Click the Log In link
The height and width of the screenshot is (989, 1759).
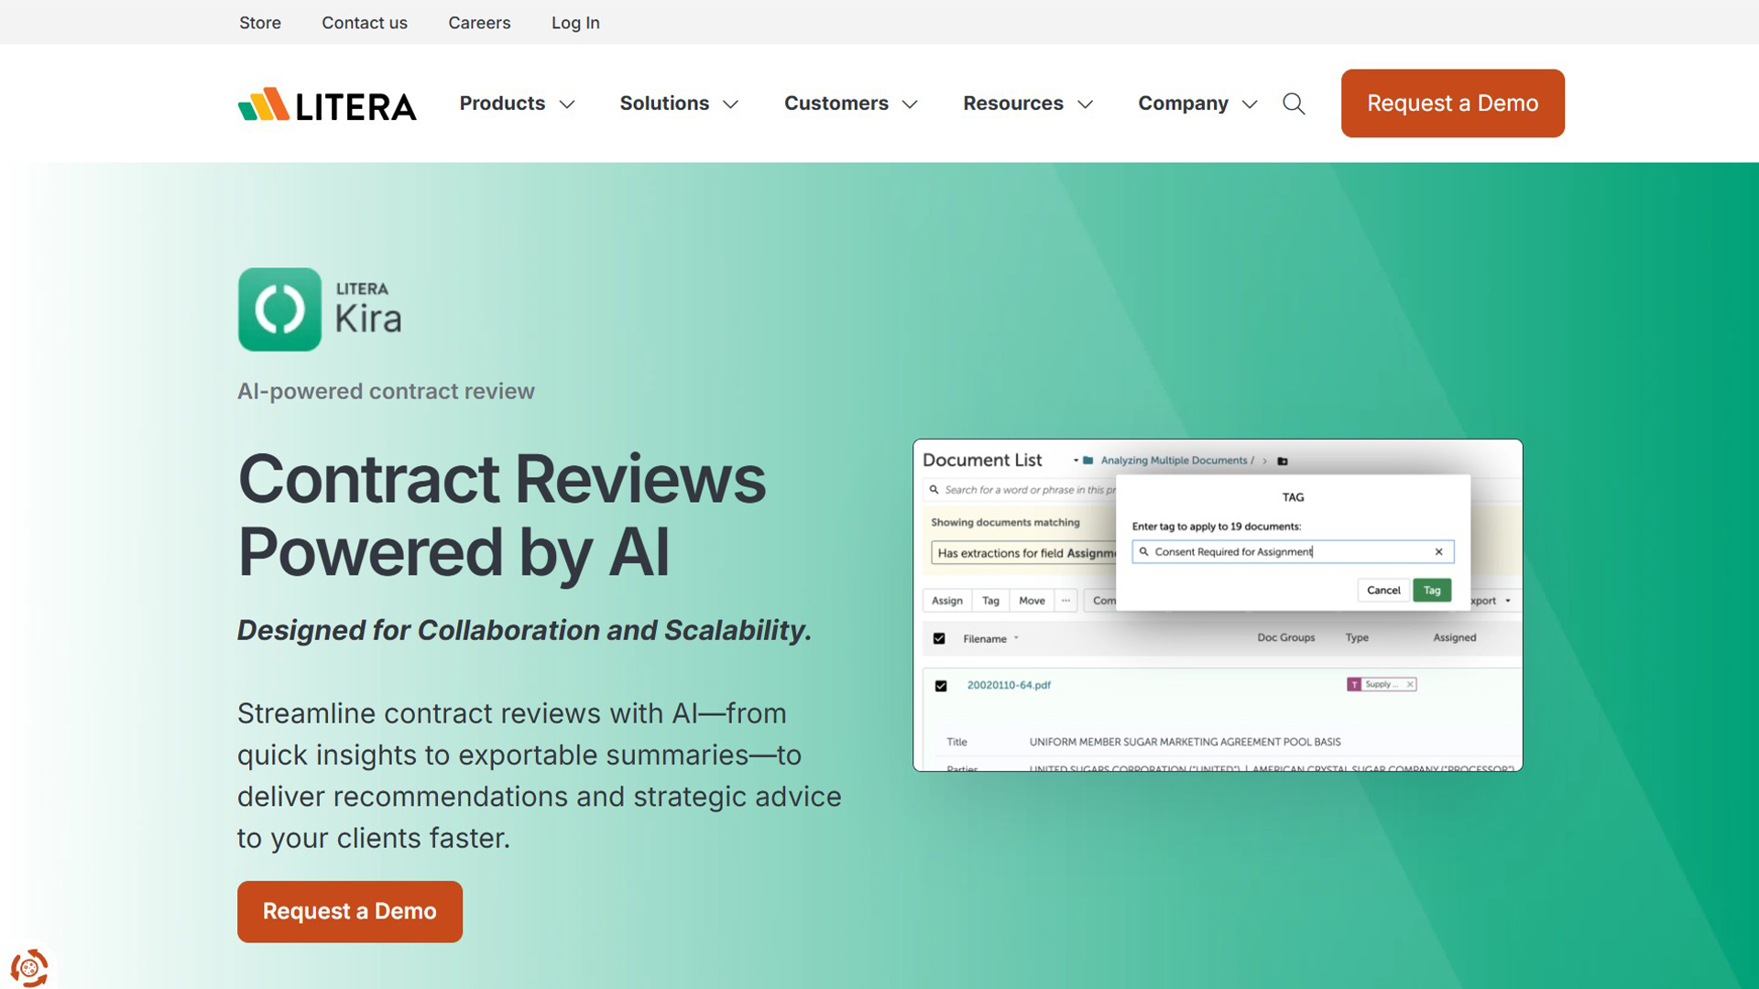[x=575, y=23]
